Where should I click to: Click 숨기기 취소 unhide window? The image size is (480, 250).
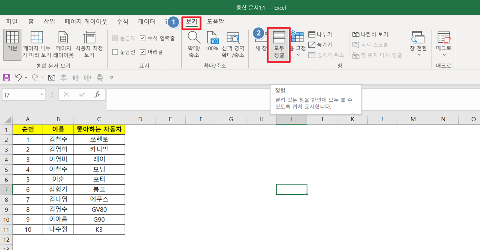pos(326,55)
